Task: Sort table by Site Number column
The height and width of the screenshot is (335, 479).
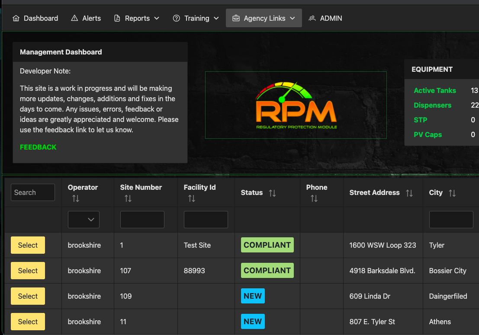Action: point(128,198)
